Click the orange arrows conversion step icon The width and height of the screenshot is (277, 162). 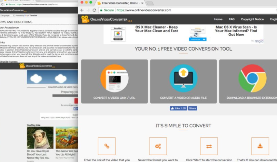pyautogui.click(x=209, y=146)
